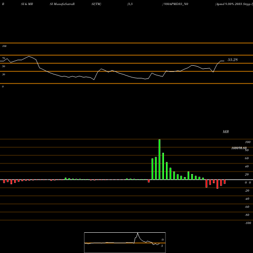
Task: Click the MR axis label 60
Action: (x=246, y=158)
